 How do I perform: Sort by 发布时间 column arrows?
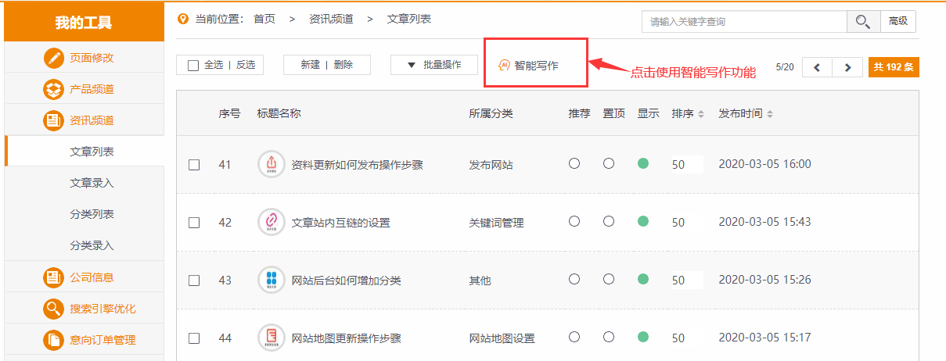tap(770, 114)
